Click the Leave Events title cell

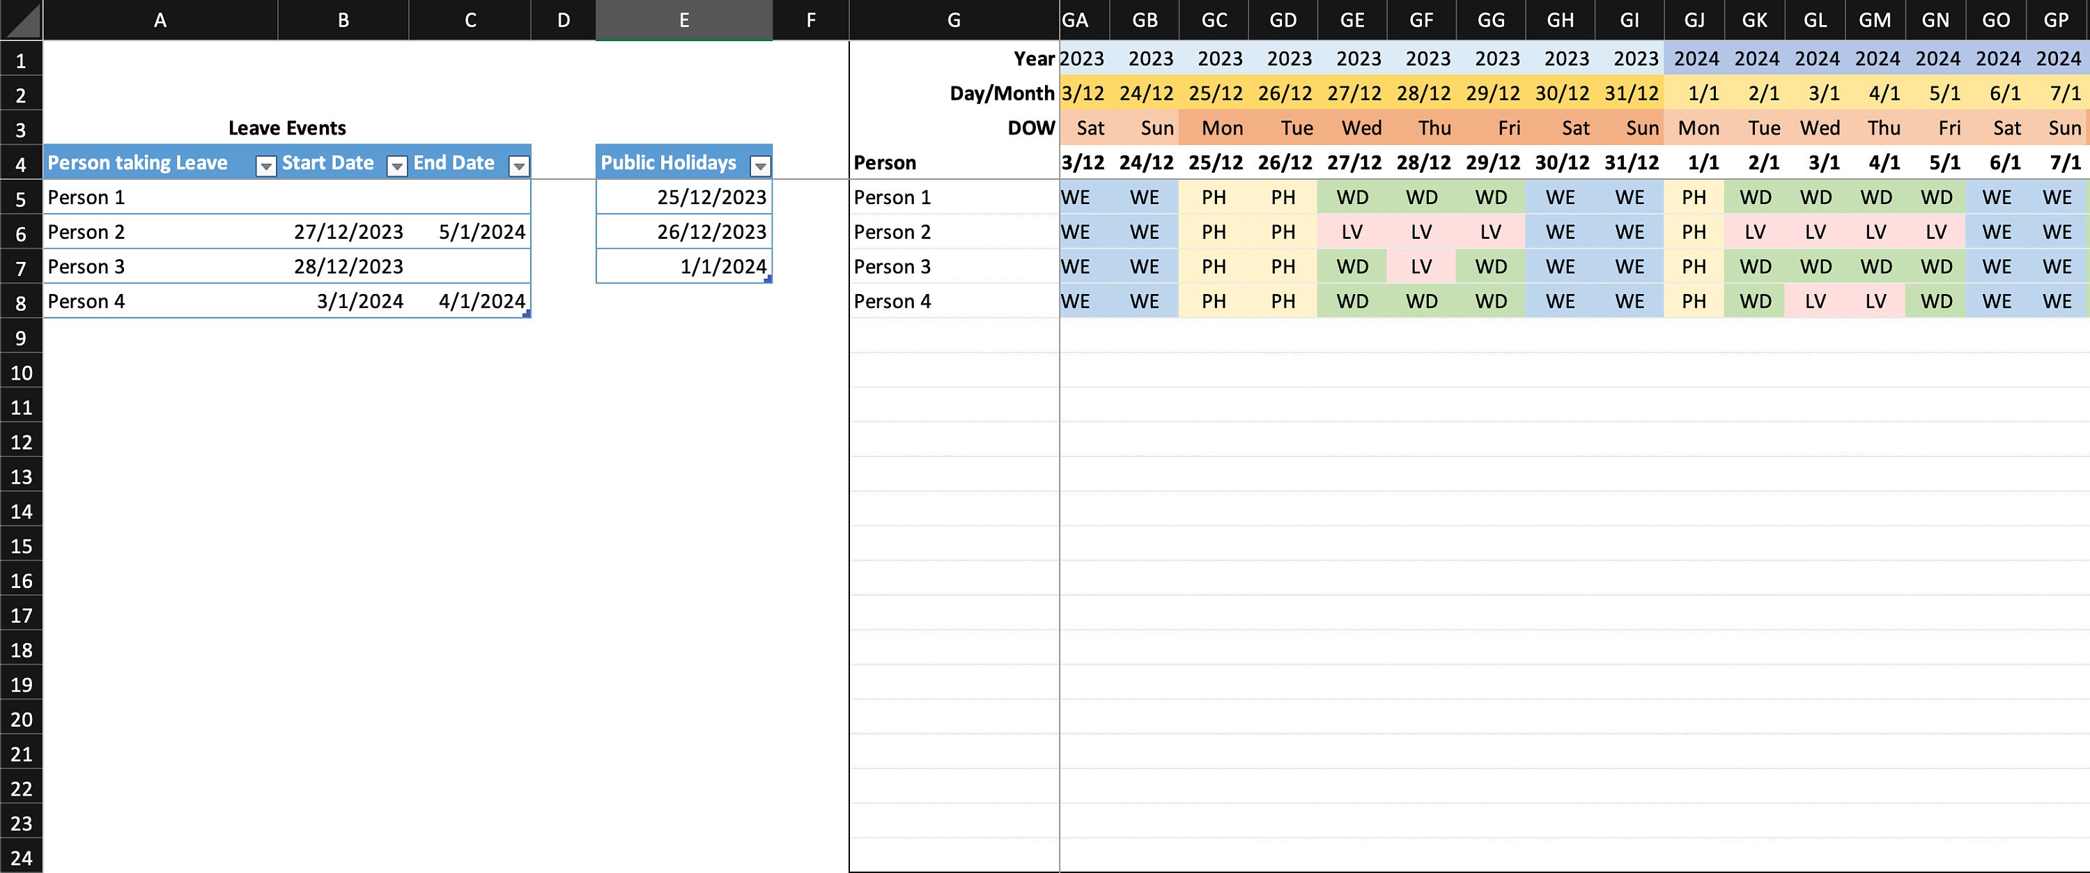287,128
